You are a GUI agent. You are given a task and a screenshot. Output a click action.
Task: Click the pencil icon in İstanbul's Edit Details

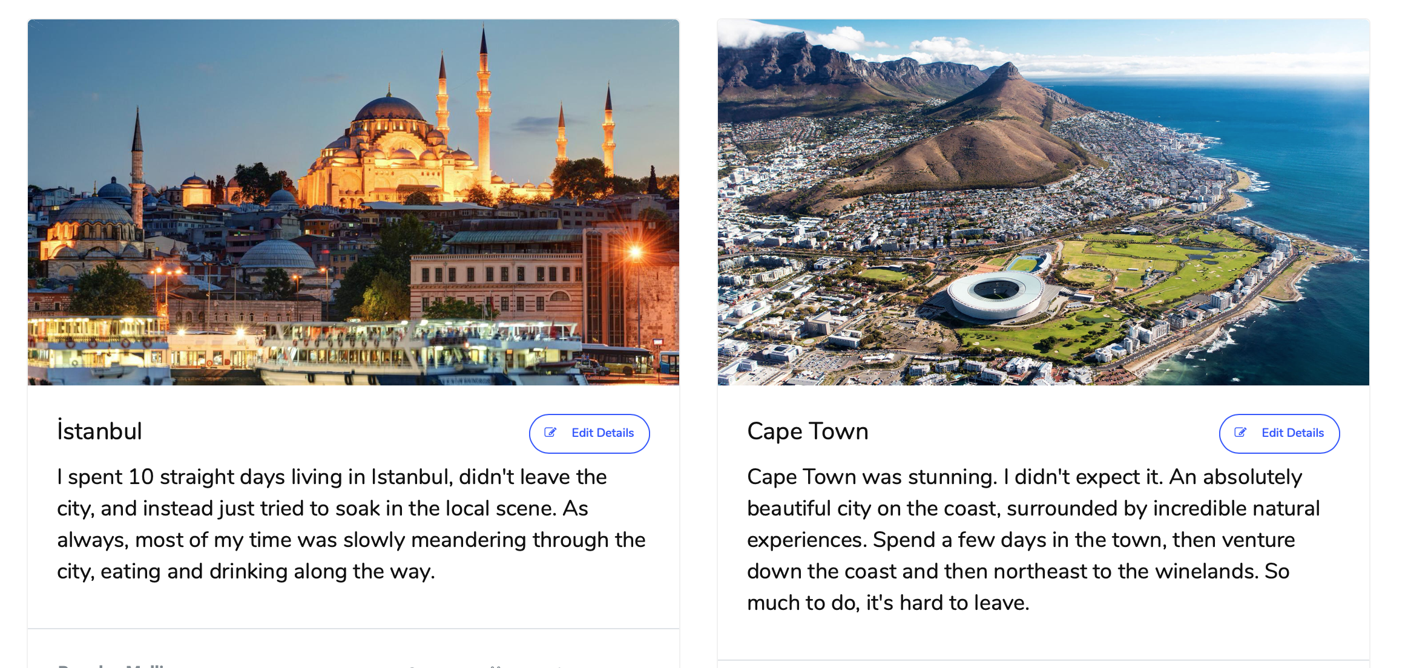point(550,433)
